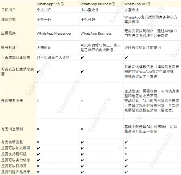The image size is (181, 175).
Task: Click WhatsApp Business cell in 应用程序 row
Action: pyautogui.click(x=96, y=34)
